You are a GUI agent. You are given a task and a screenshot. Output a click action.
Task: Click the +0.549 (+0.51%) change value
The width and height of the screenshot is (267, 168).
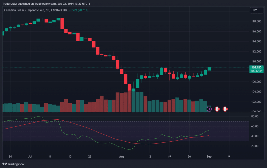(x=78, y=10)
